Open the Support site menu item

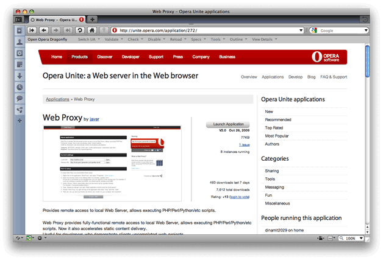point(156,57)
